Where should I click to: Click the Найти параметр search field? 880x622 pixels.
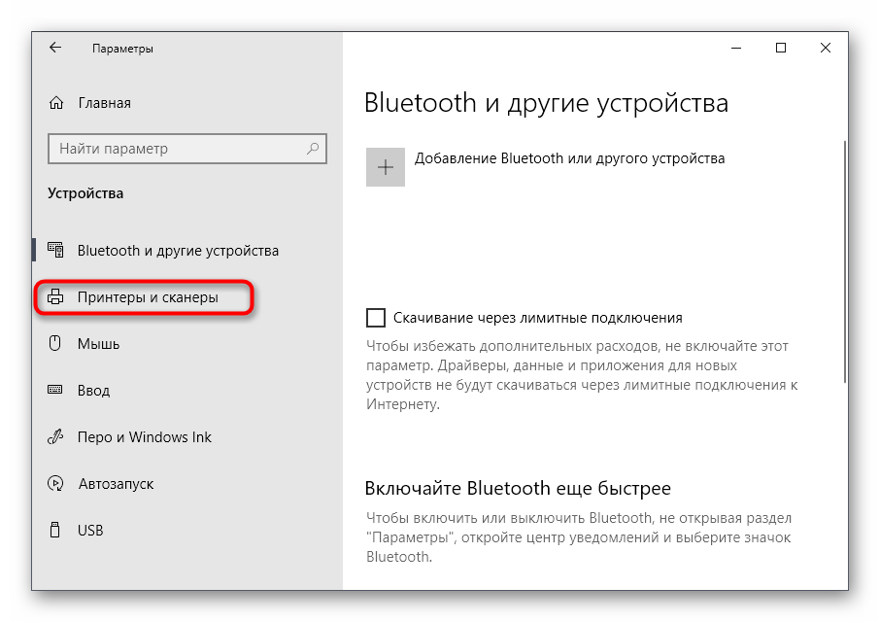pyautogui.click(x=187, y=149)
